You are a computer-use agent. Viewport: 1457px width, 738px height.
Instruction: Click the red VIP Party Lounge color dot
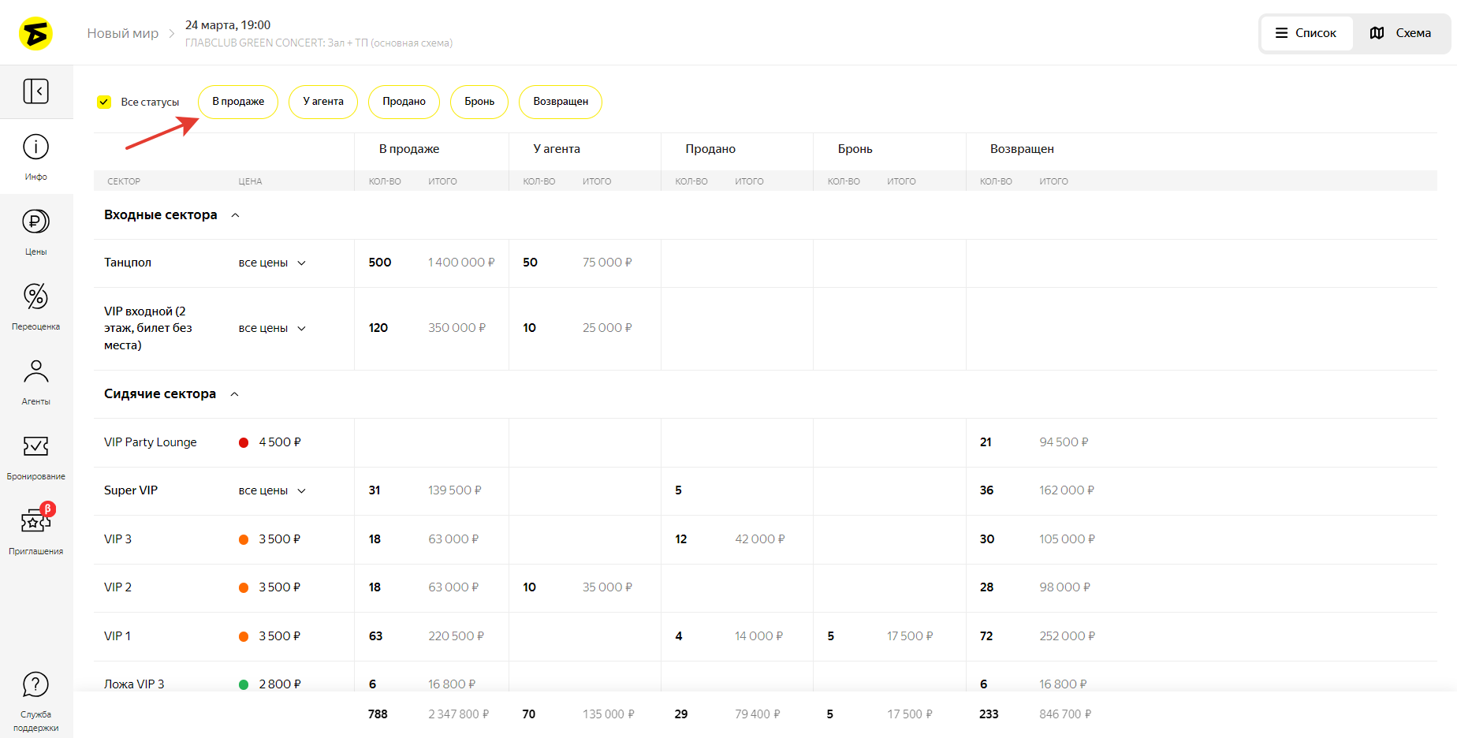(244, 442)
